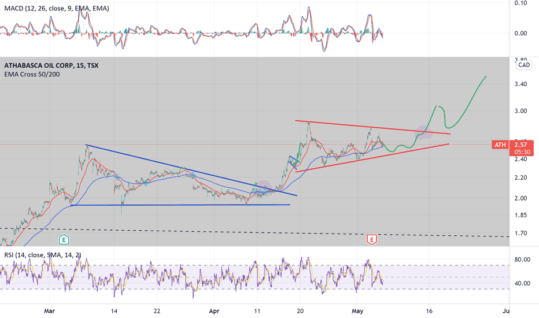Click the 11 date axis label
Screen dimensions: 539x318
[257, 311]
